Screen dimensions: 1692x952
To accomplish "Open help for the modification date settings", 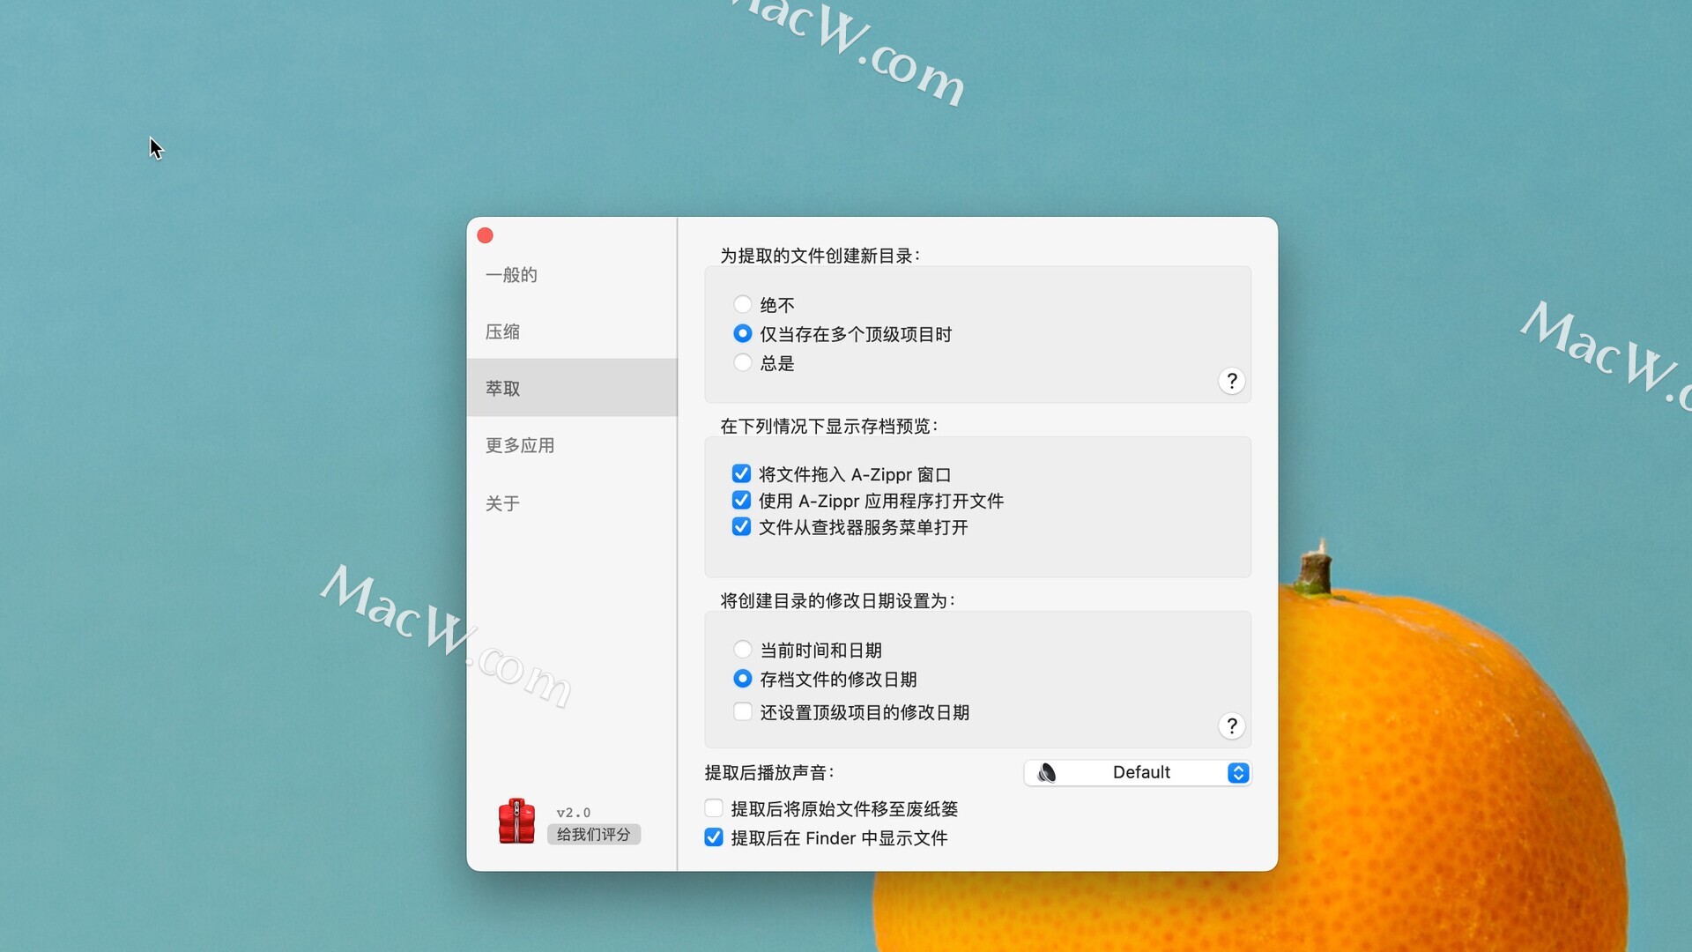I will tap(1232, 725).
